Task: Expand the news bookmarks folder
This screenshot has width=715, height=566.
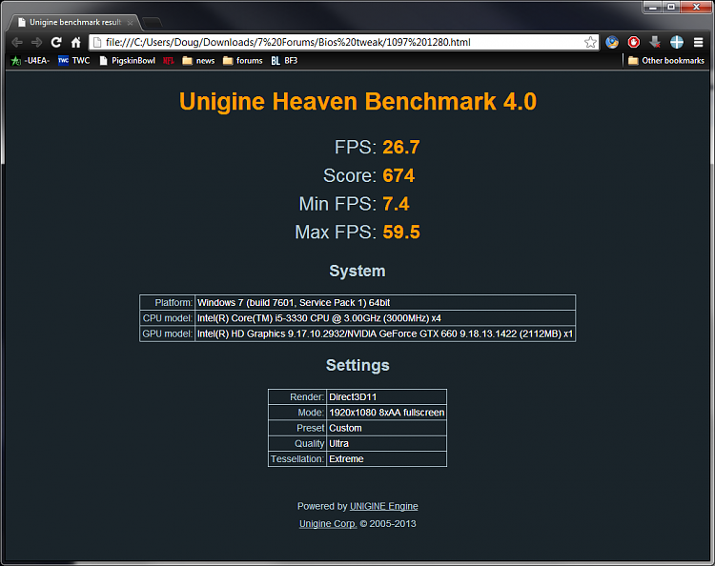Action: coord(198,61)
